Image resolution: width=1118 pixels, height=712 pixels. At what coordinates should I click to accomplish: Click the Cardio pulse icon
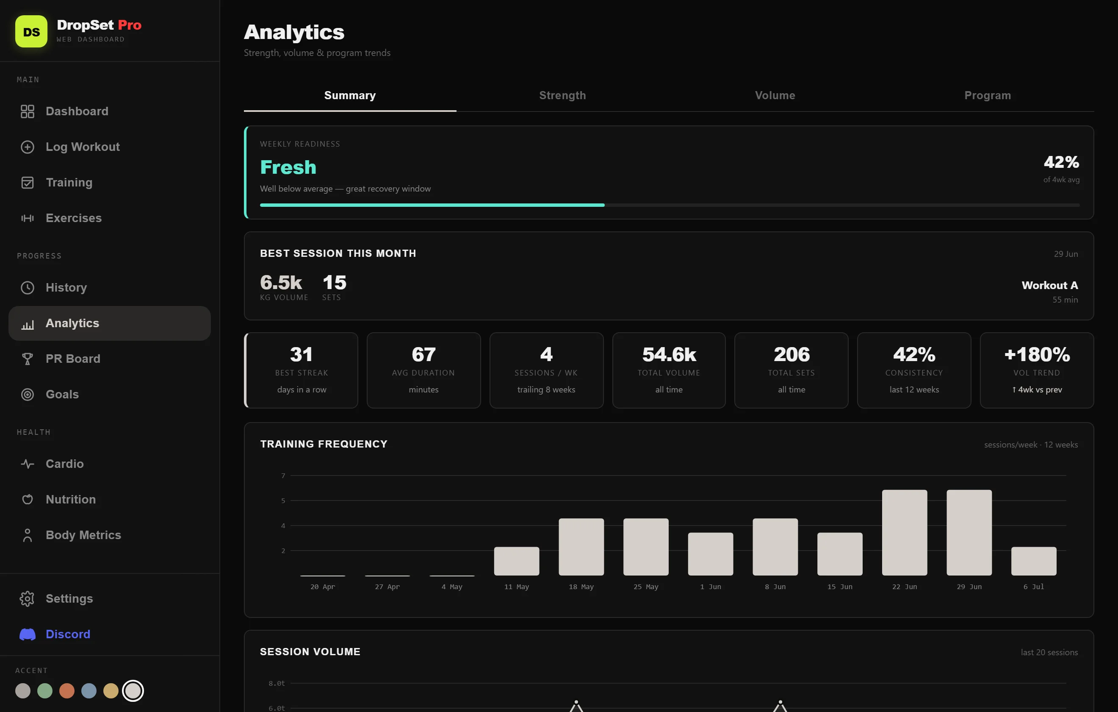point(28,464)
